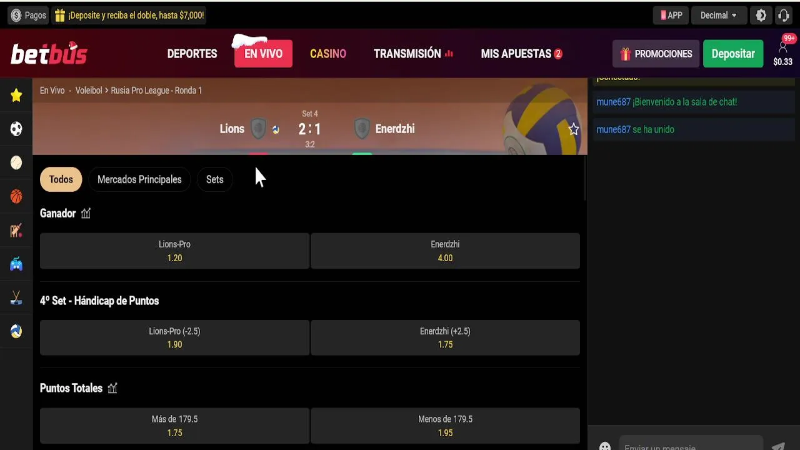Click the $0.33 account balance
The width and height of the screenshot is (800, 450).
(x=782, y=62)
